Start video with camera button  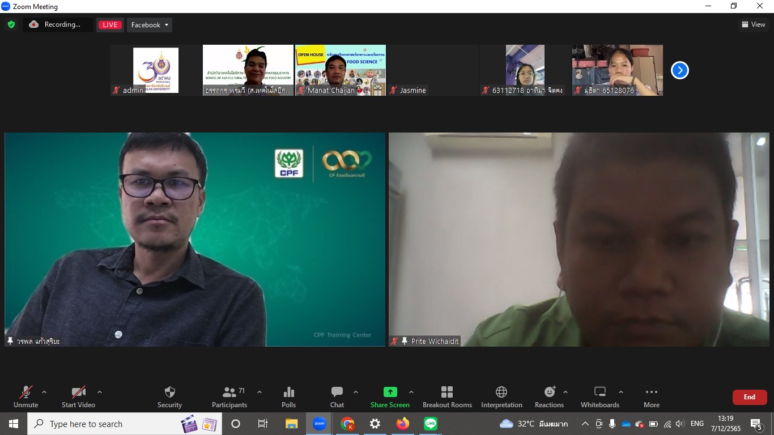(78, 396)
